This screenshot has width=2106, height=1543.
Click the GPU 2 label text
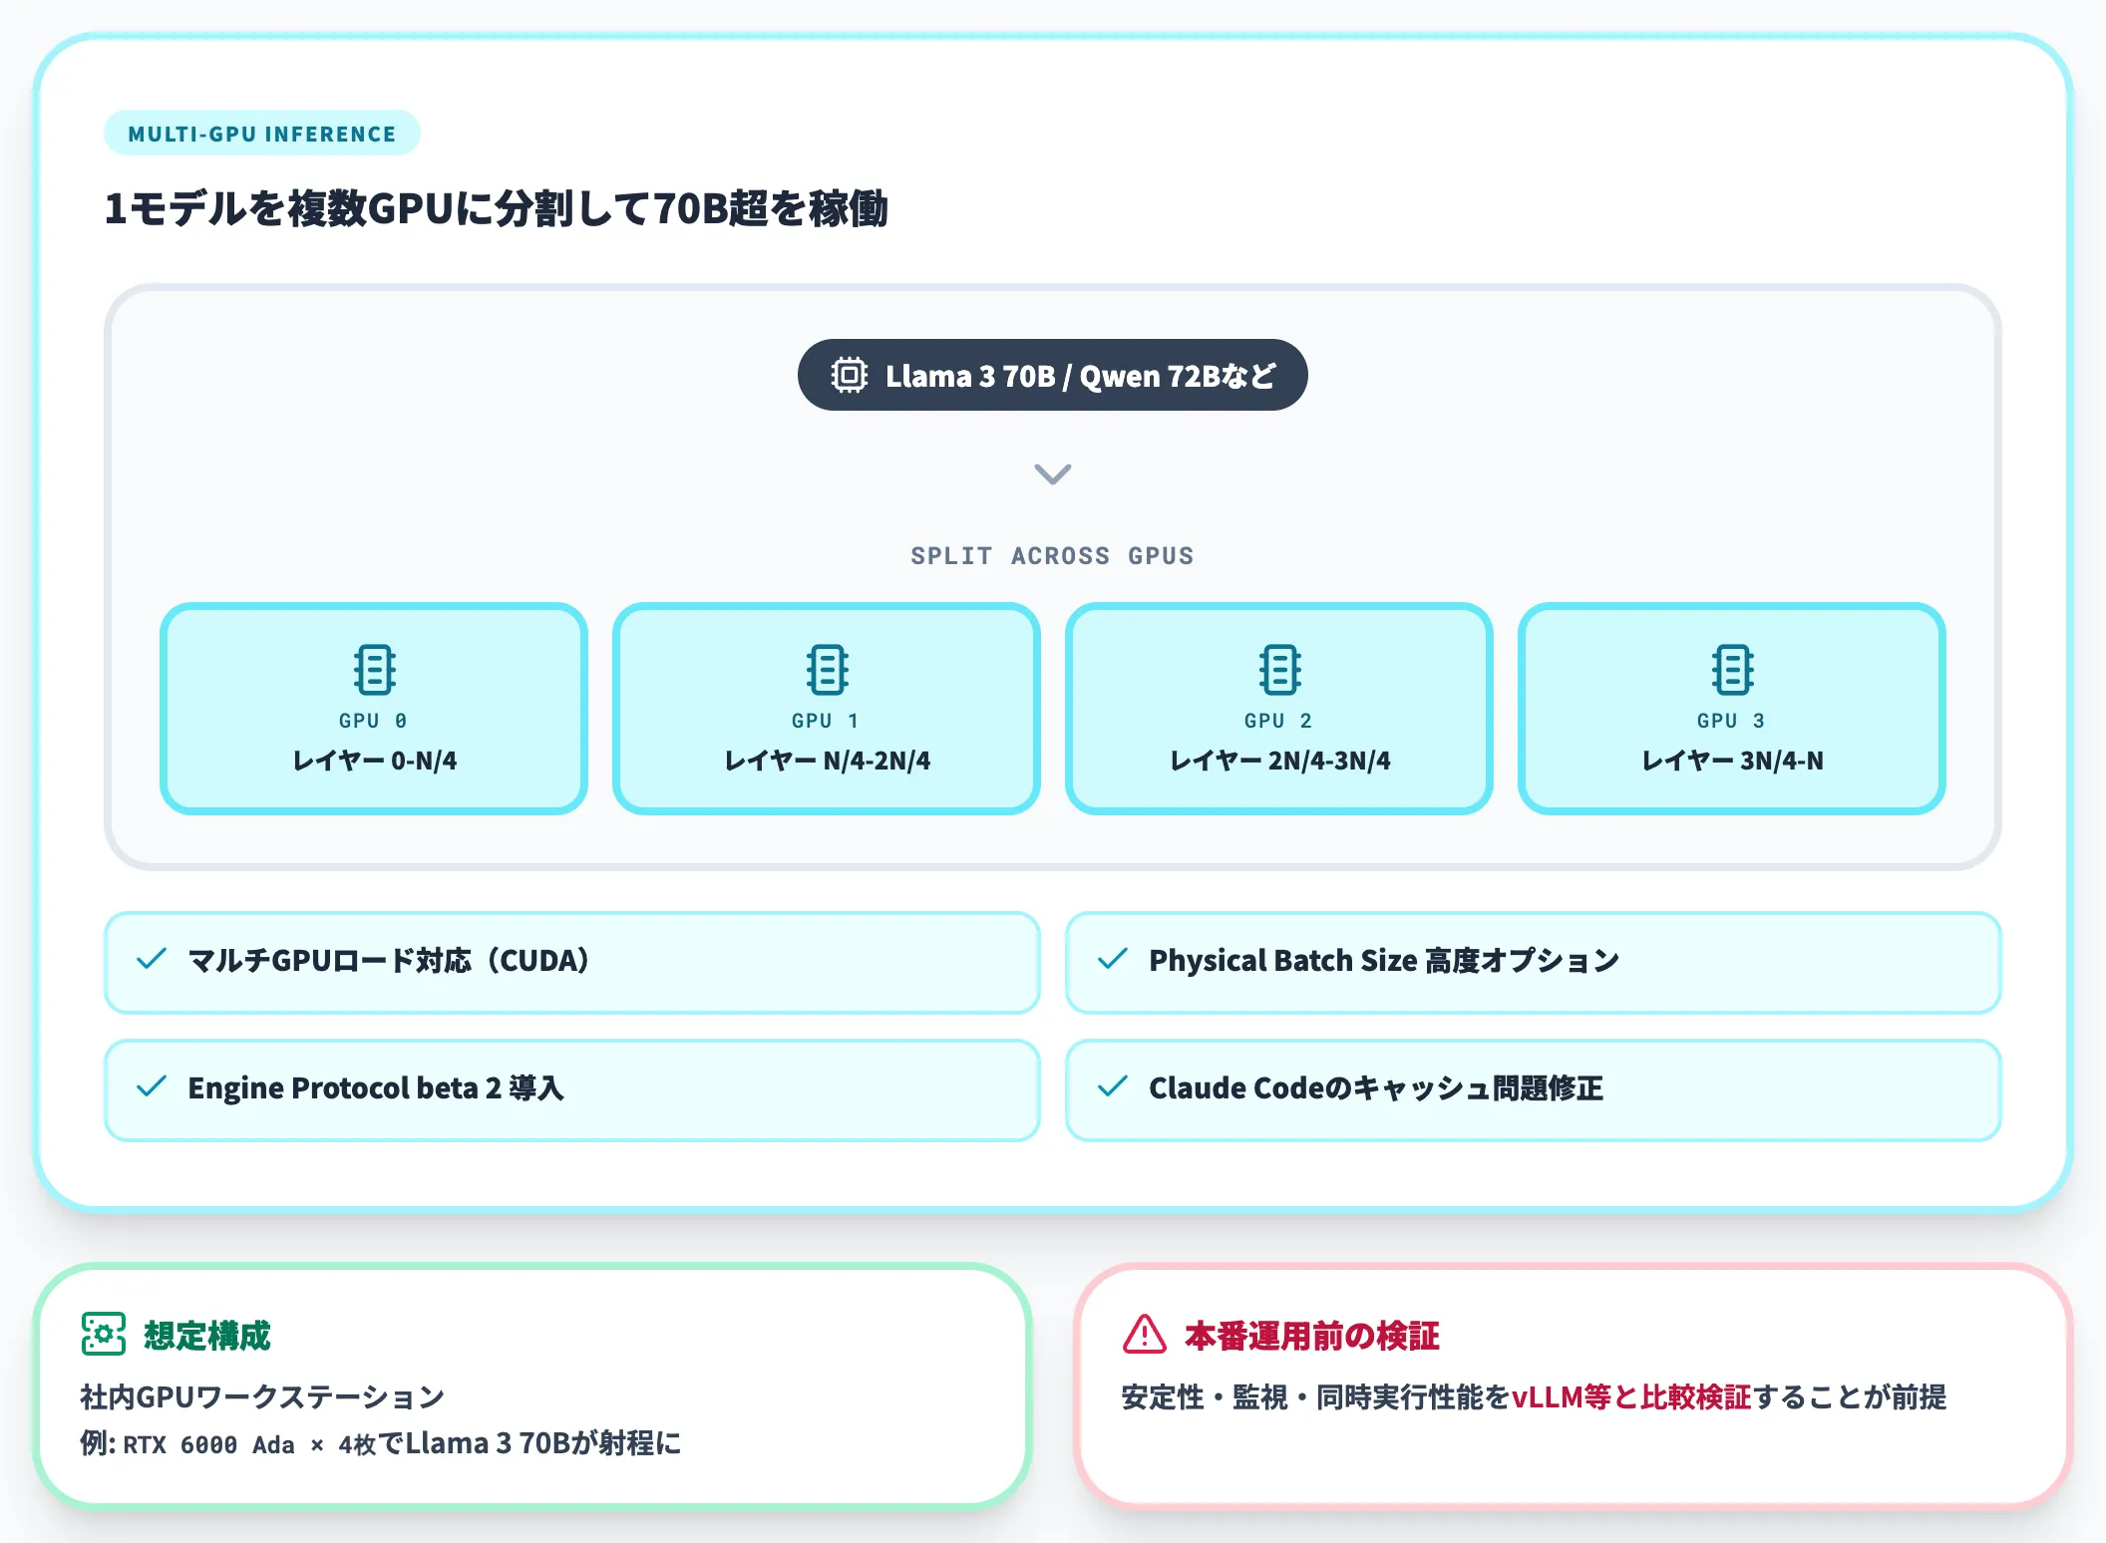[x=1278, y=721]
